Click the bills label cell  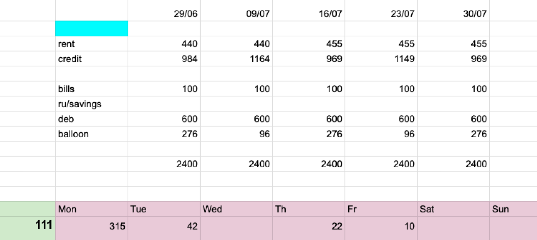[92, 89]
